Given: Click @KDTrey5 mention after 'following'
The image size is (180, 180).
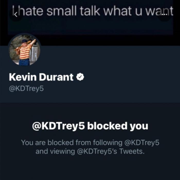Looking at the screenshot, I should click(142, 142).
